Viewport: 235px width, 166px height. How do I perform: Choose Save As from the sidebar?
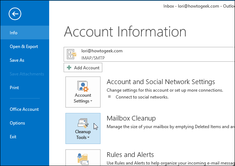point(17,60)
